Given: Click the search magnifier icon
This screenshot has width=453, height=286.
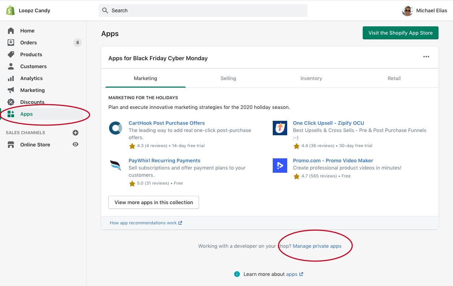Looking at the screenshot, I should point(105,10).
